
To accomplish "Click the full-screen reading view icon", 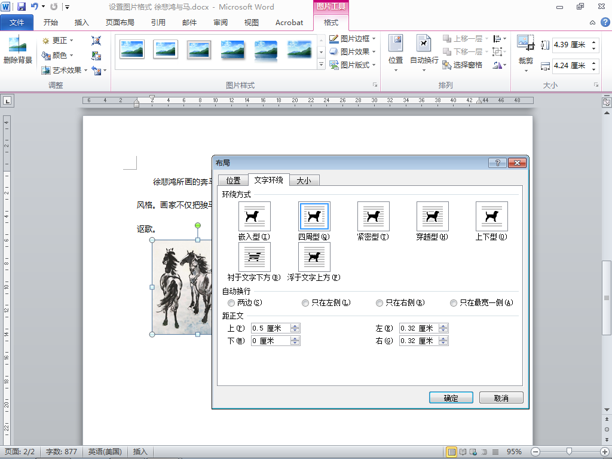I will coord(463,452).
